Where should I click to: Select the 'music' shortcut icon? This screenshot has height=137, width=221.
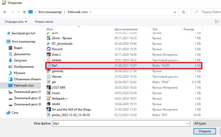point(48,93)
